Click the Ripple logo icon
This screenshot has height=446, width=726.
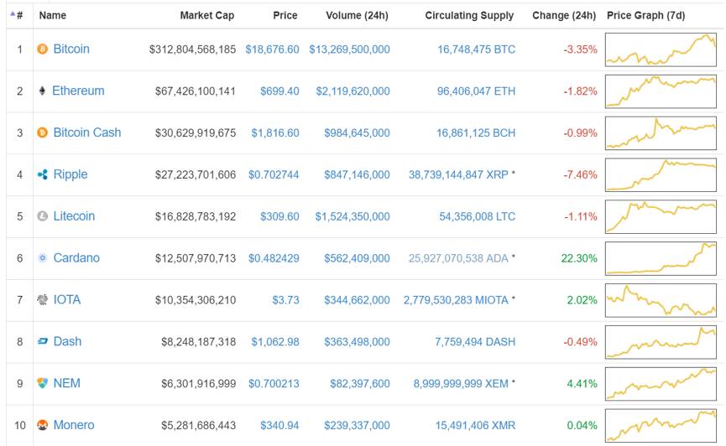click(x=43, y=174)
